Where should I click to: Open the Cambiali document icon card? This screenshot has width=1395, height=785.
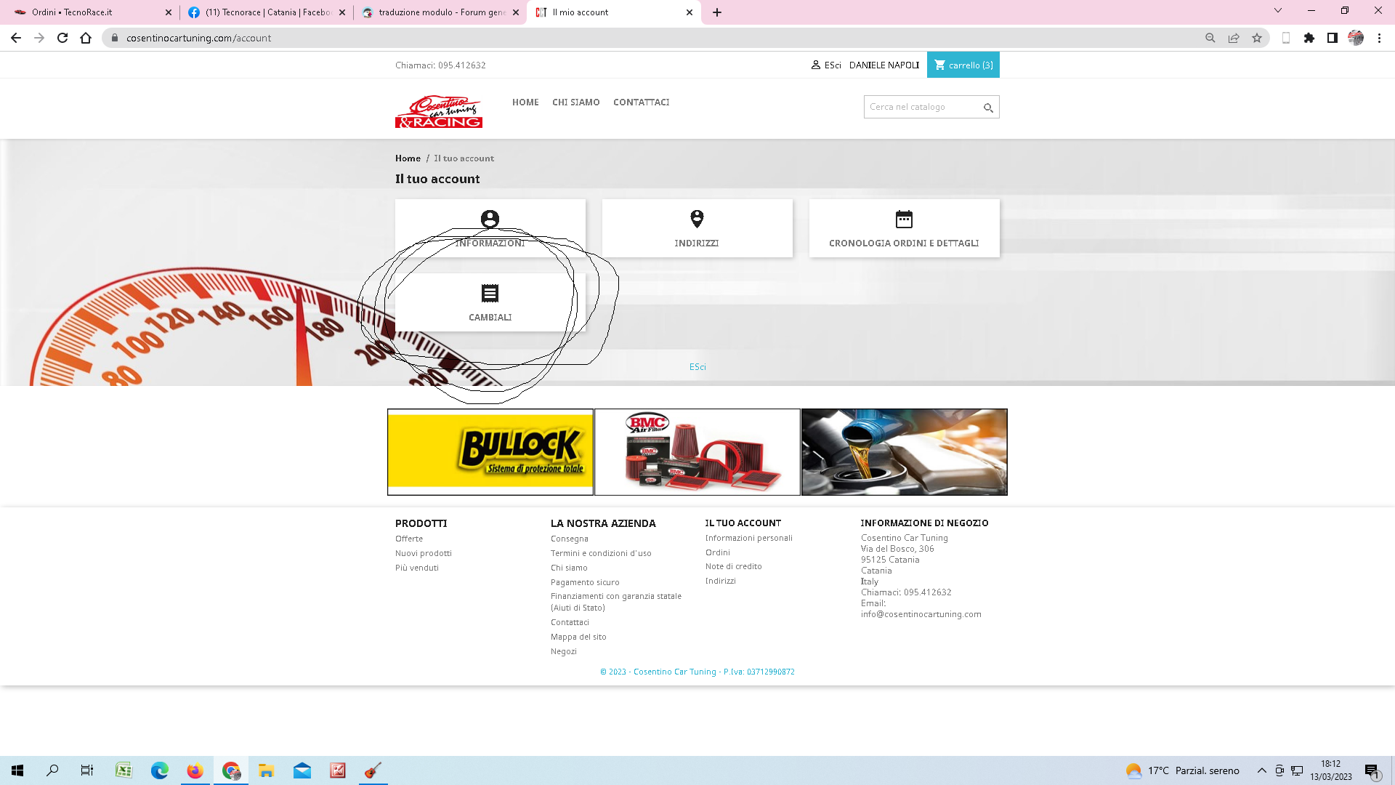point(490,294)
